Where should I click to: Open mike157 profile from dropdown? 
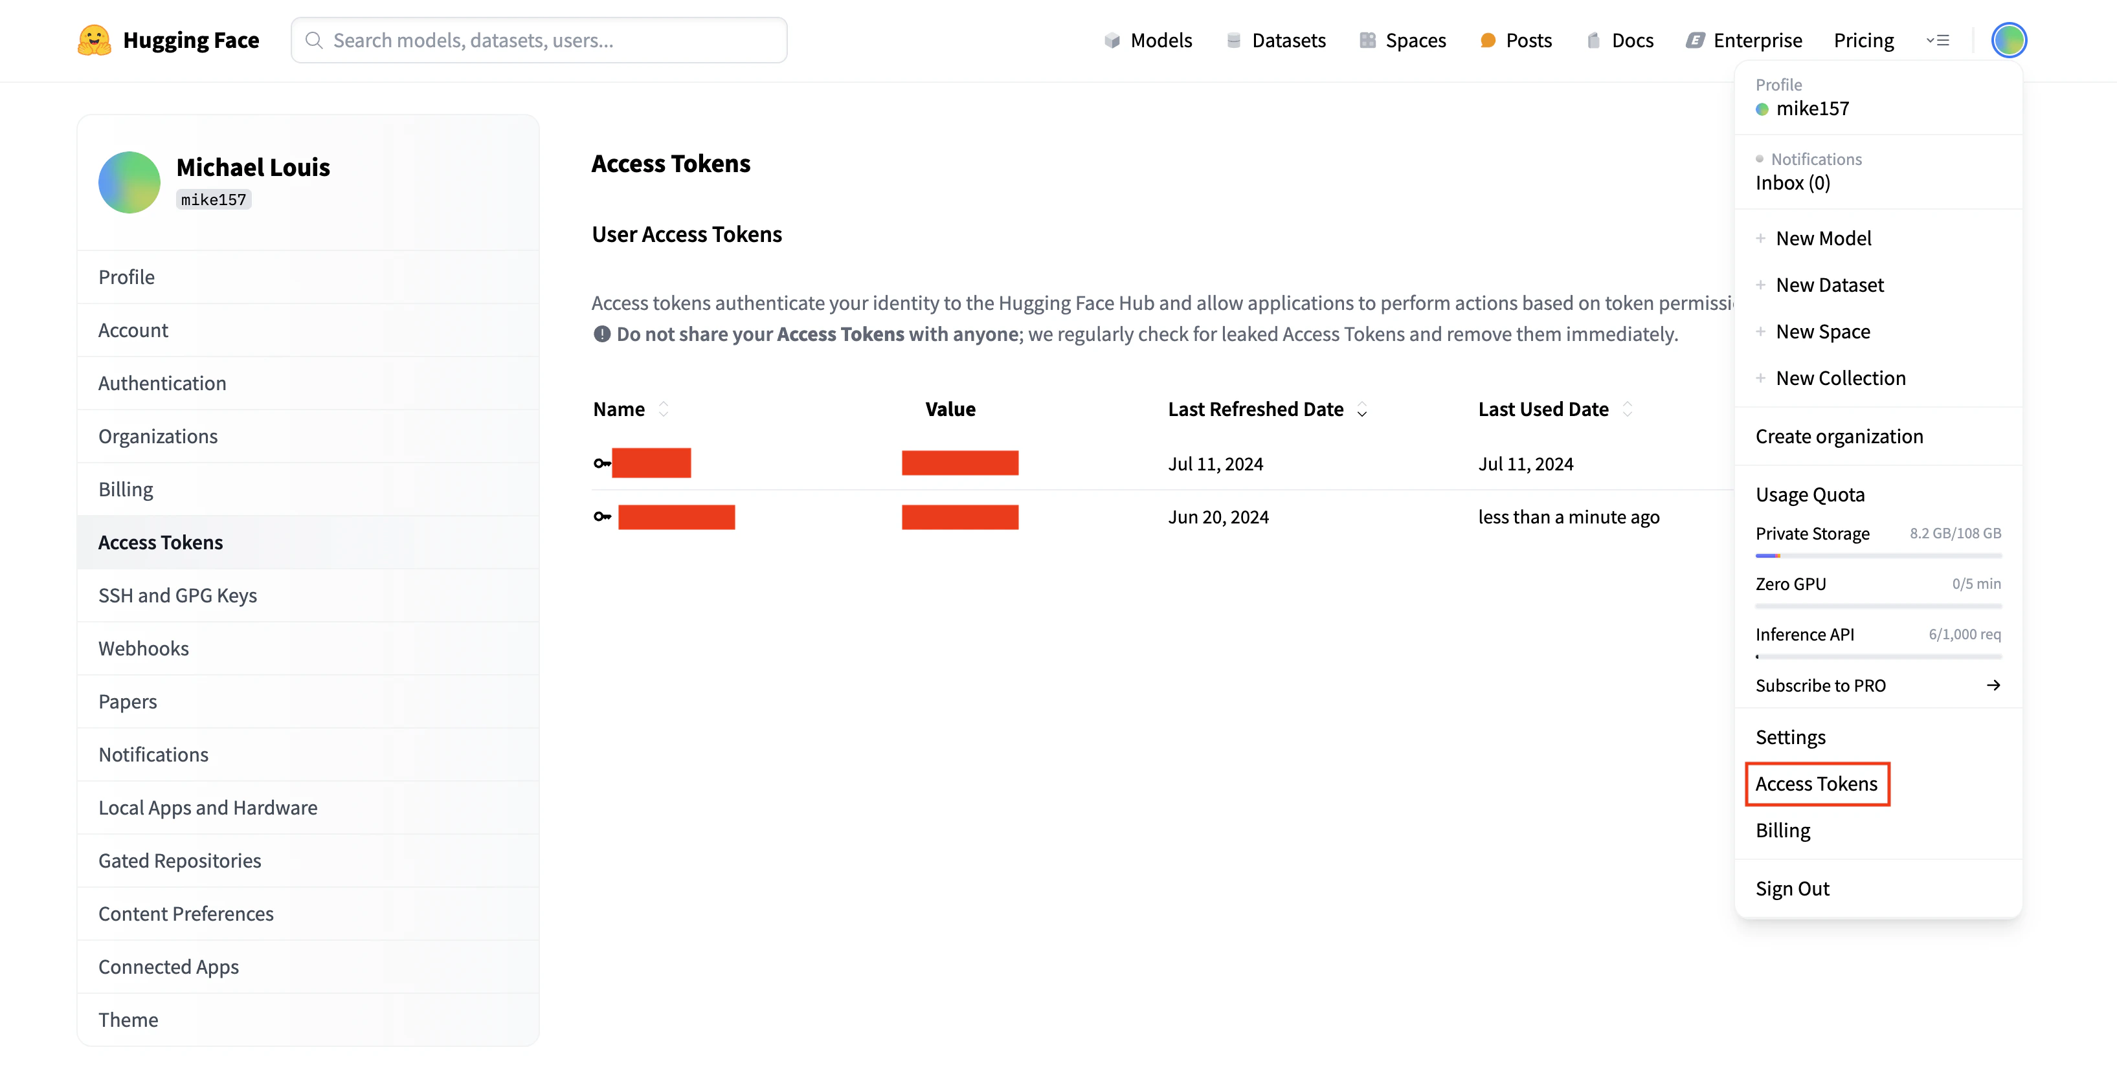(1812, 109)
